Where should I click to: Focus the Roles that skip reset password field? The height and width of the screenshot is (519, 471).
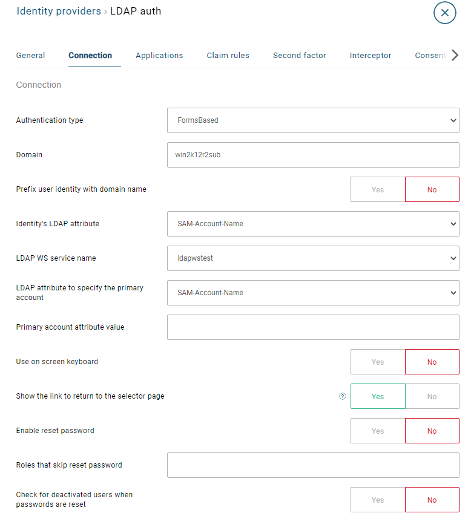click(x=313, y=465)
